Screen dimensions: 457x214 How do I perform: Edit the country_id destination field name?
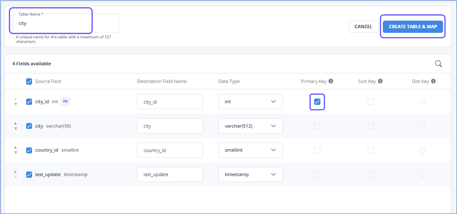[x=170, y=150]
